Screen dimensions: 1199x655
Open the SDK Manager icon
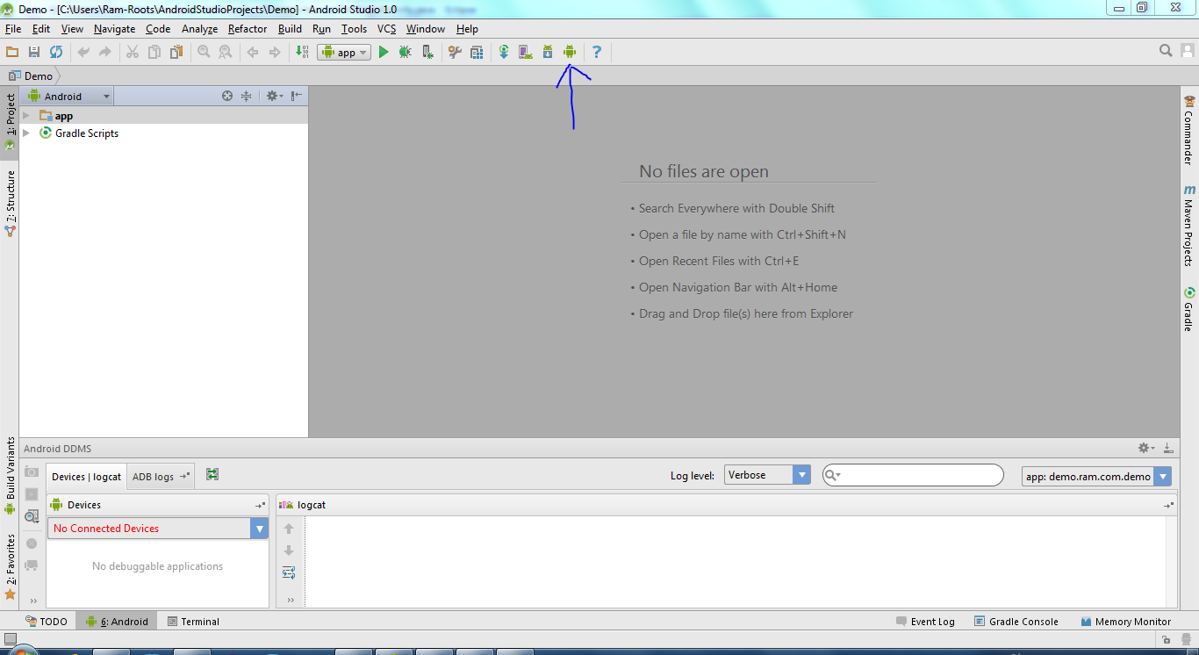pos(548,53)
